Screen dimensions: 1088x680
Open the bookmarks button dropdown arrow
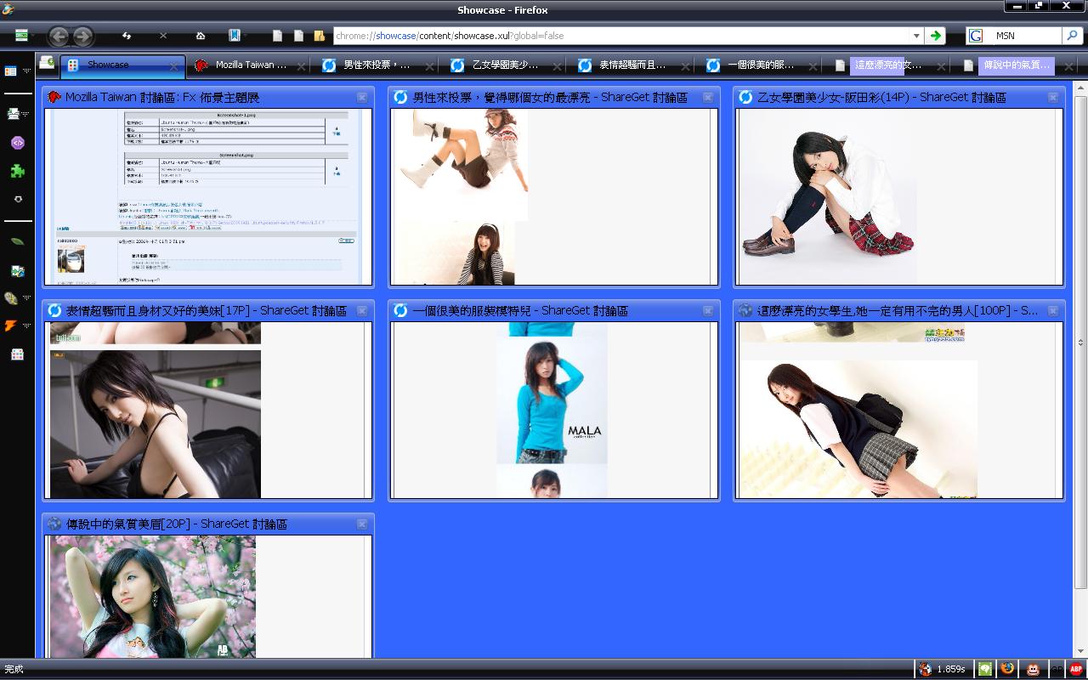[244, 36]
